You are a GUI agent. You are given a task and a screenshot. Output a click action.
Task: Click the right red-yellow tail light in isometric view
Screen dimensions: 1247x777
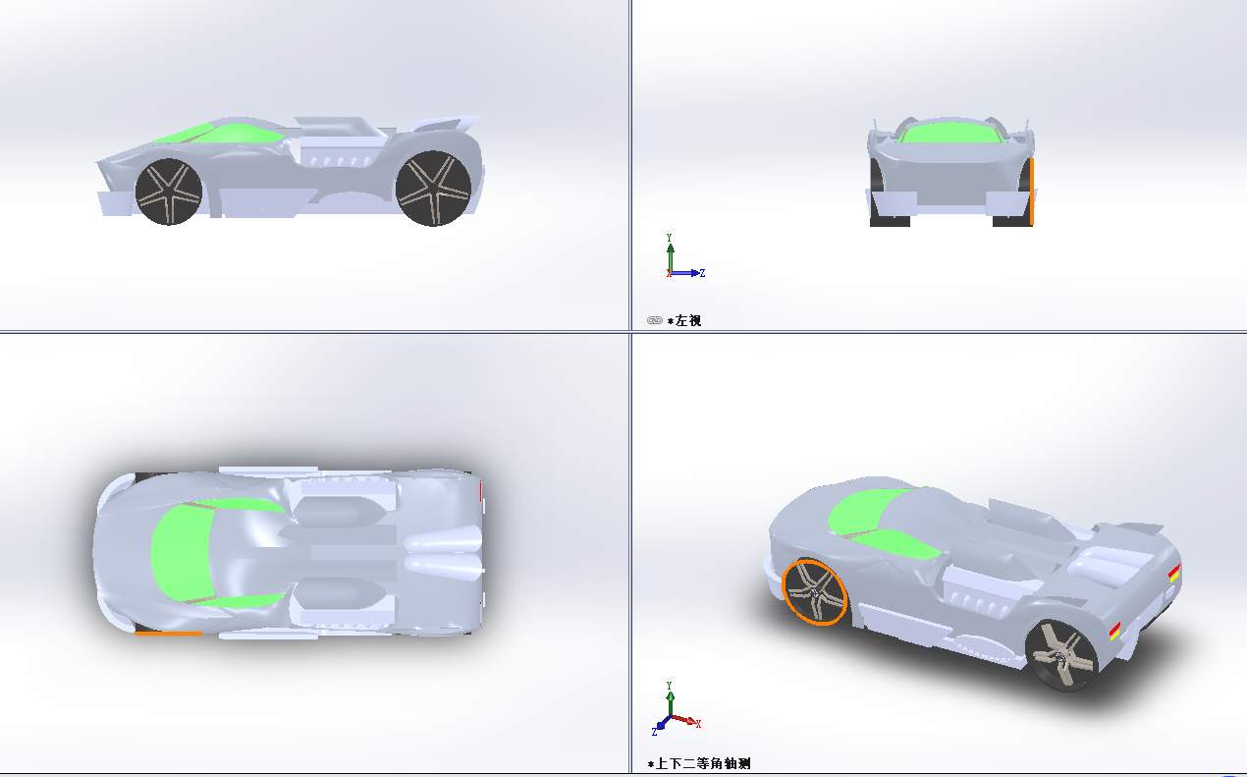coord(1173,574)
